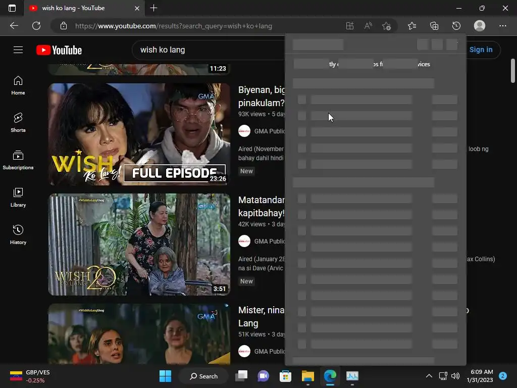Screen dimensions: 517x388
Task: Open Task View on the taskbar
Action: click(241, 376)
